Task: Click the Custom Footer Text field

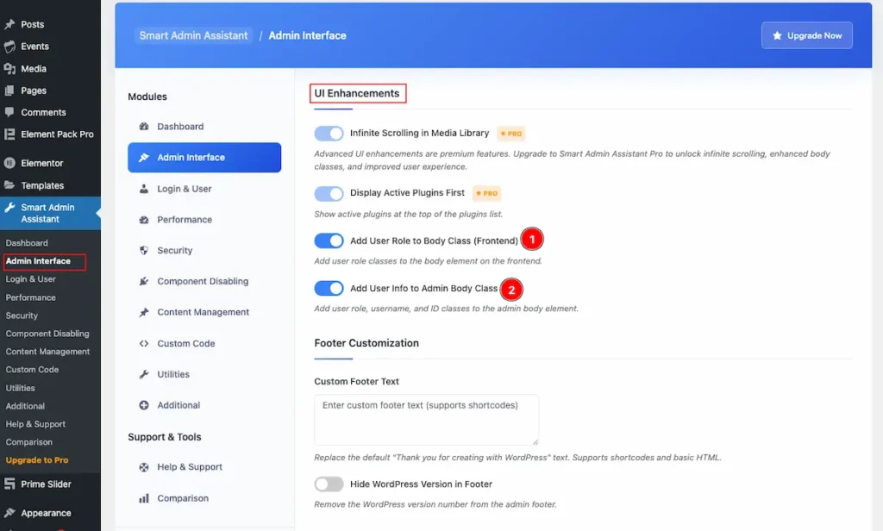Action: 426,420
